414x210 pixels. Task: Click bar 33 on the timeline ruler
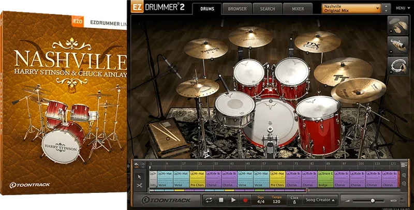[x=216, y=164]
